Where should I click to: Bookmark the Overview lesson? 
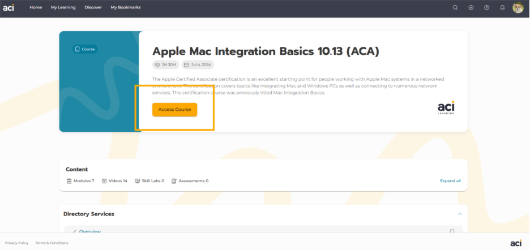point(452,231)
